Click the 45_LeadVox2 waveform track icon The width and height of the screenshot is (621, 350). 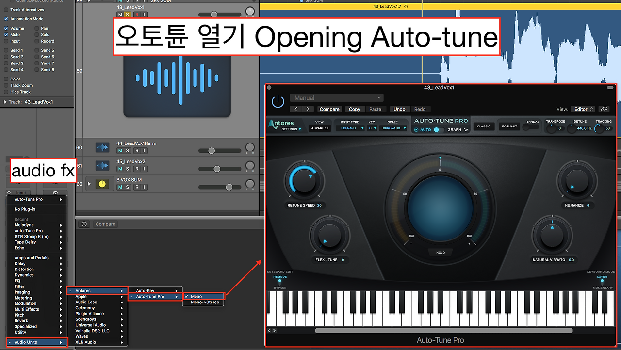102,165
